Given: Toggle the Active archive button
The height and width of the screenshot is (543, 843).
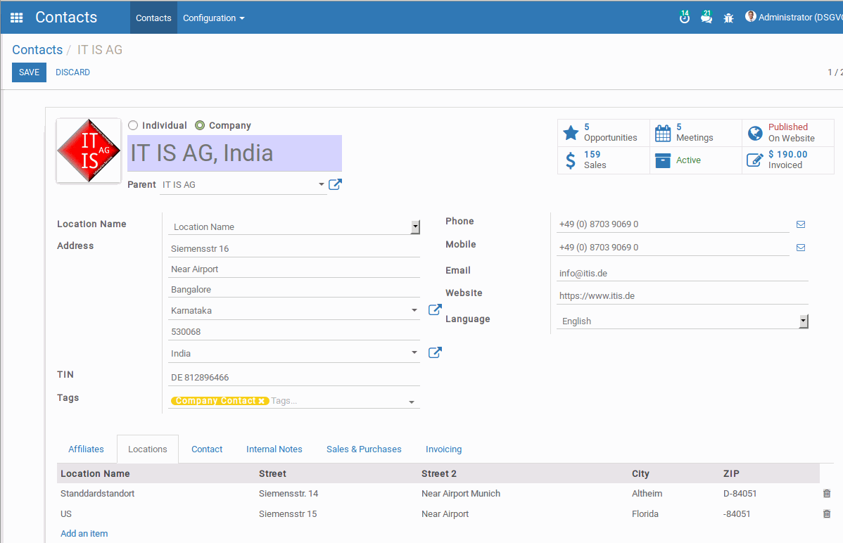Looking at the screenshot, I should pos(696,160).
